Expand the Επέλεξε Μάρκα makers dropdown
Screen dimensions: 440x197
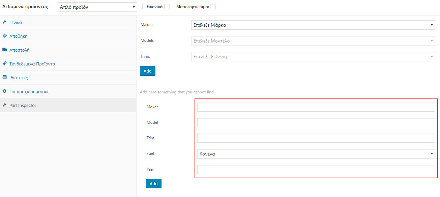coord(313,25)
